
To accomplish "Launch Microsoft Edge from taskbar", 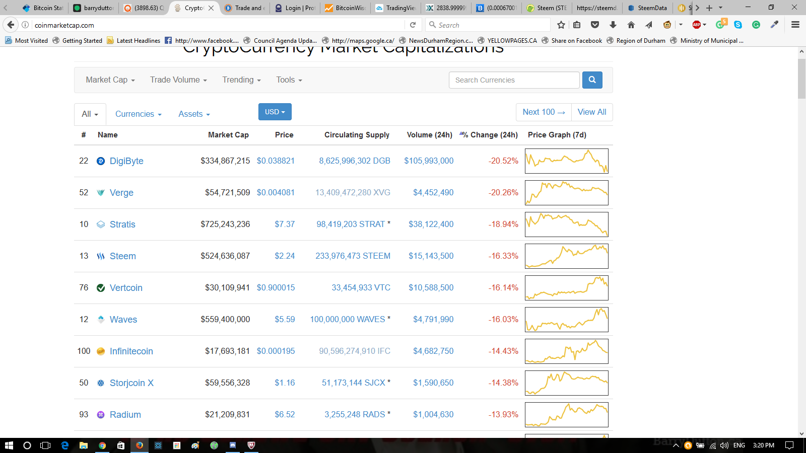I will pyautogui.click(x=64, y=445).
